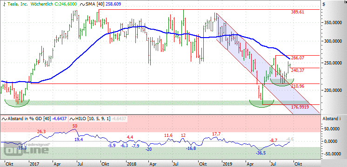Click the indicator low label -6,3
This screenshot has width=347, height=167.
point(125,145)
